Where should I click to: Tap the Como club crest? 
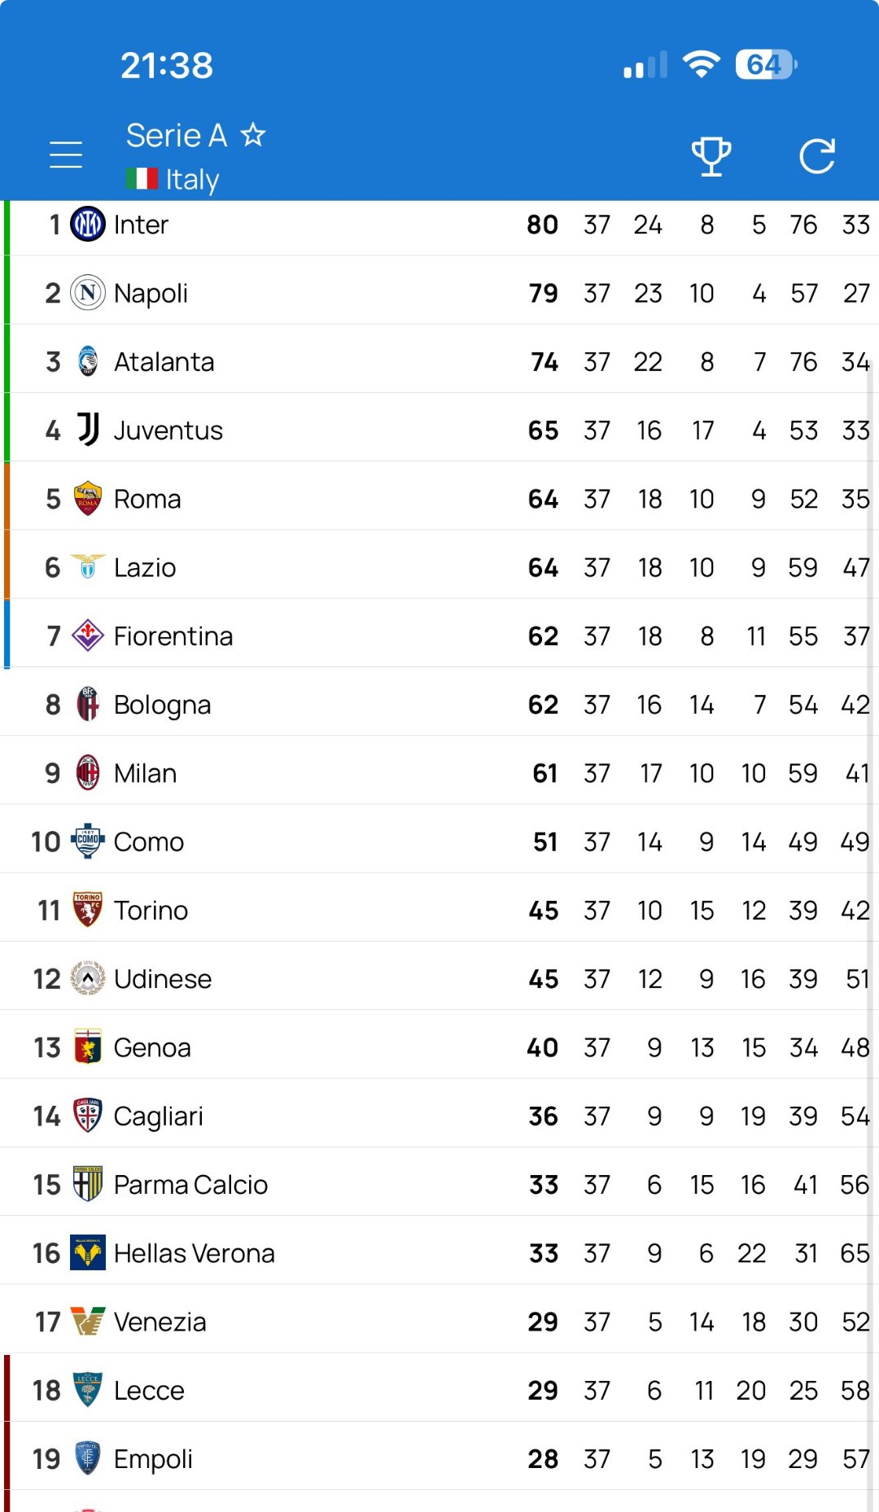pos(88,841)
